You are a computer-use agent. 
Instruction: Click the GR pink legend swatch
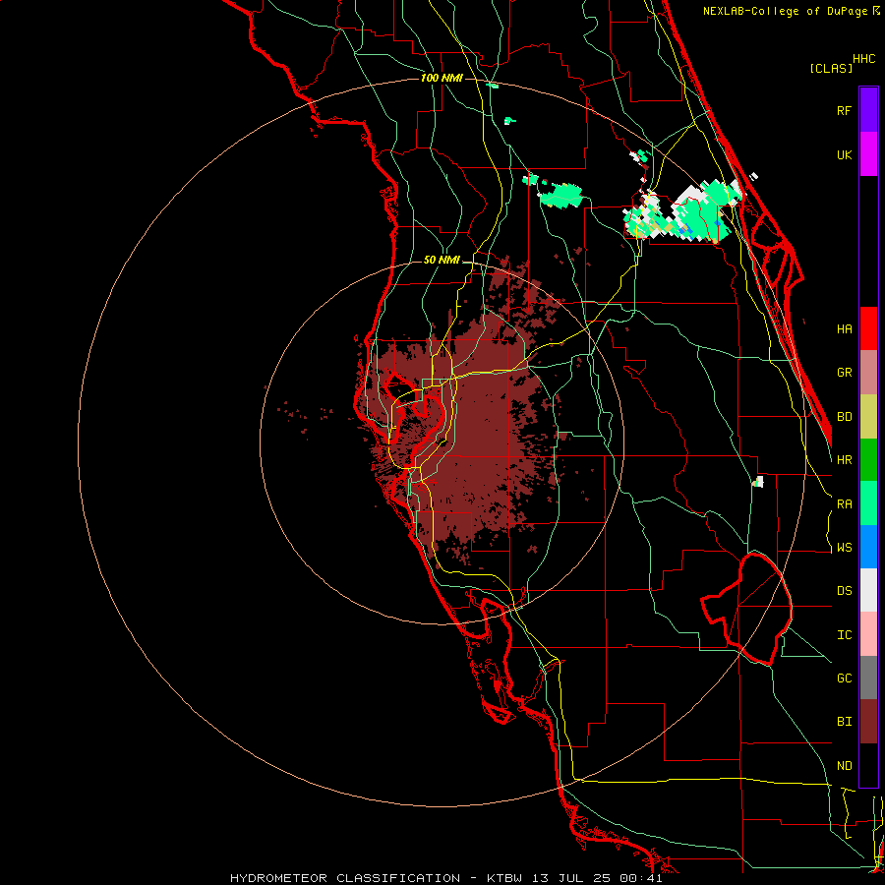868,372
